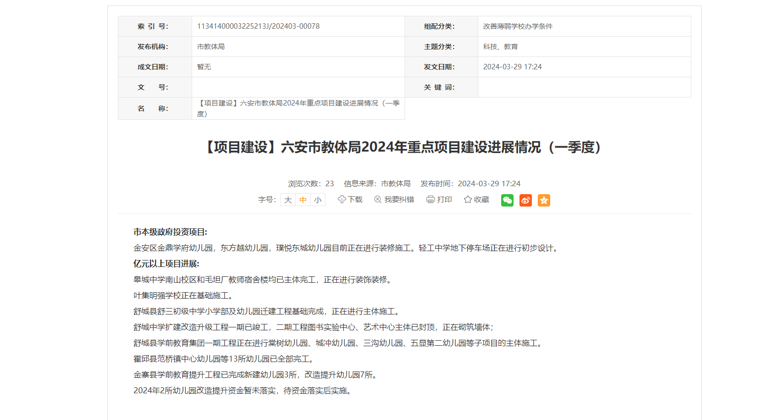Screen dimensions: 777x420
Task: Click the 我要纠错 text link
Action: click(x=399, y=200)
